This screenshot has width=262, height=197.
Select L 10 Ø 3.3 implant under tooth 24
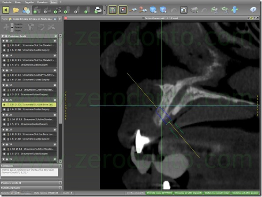pyautogui.click(x=29, y=149)
